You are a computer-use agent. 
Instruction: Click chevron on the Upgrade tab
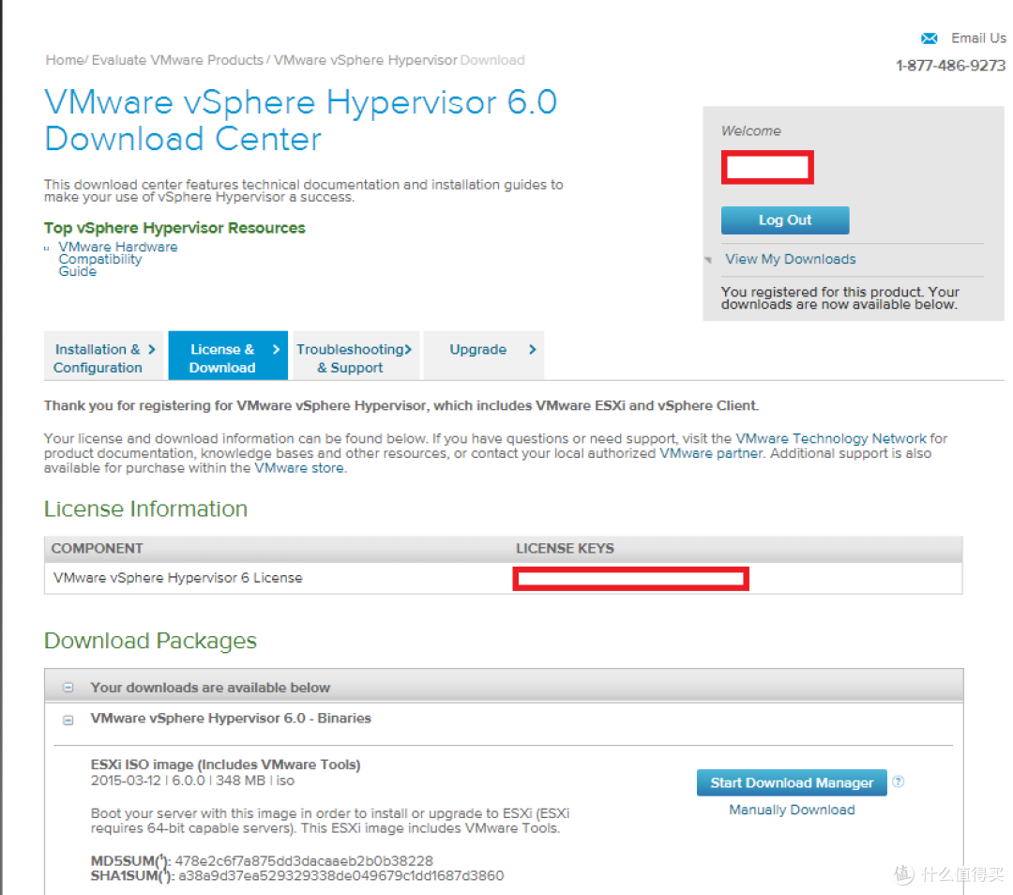click(533, 350)
